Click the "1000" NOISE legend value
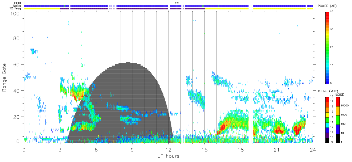 pyautogui.click(x=344, y=115)
